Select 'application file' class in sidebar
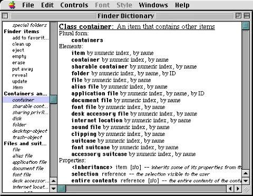 [30, 162]
